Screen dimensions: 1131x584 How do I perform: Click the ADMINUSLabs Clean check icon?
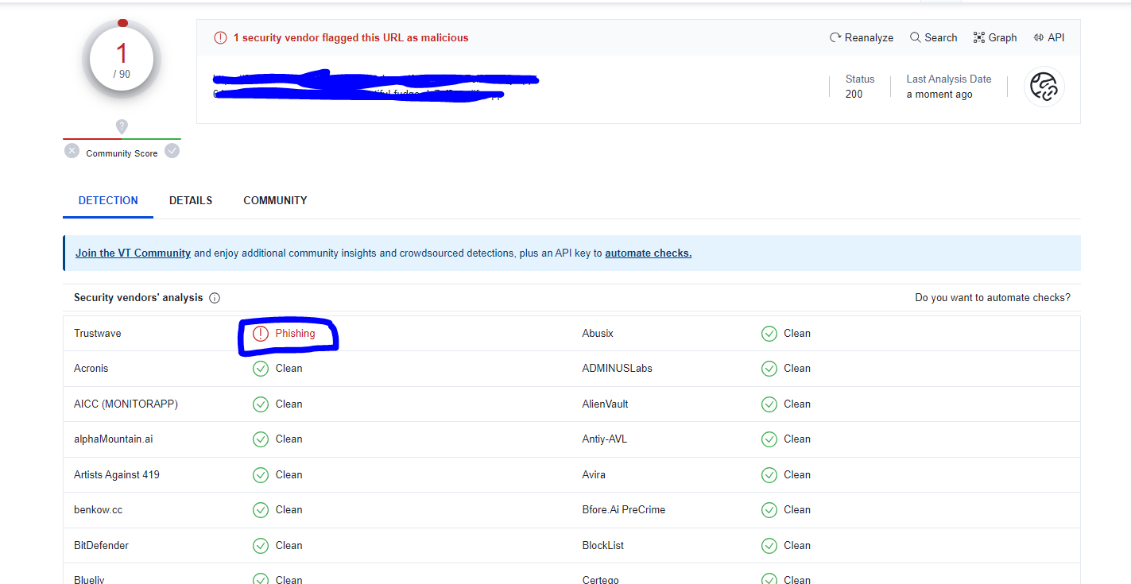(x=769, y=369)
